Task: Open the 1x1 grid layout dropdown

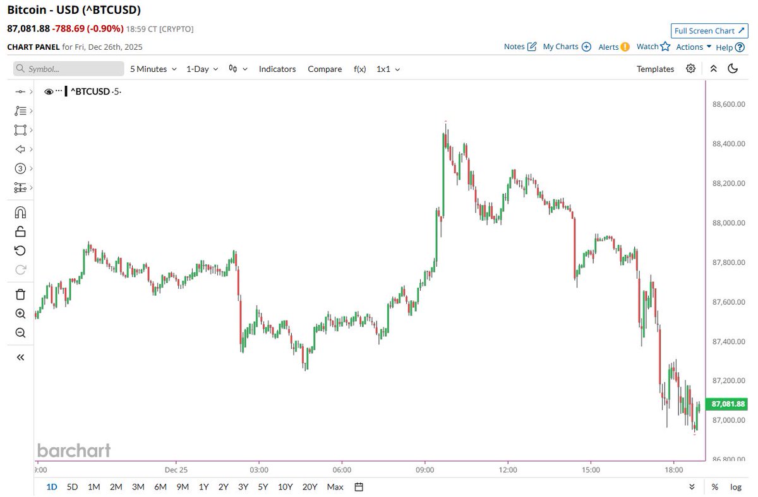Action: pyautogui.click(x=388, y=69)
